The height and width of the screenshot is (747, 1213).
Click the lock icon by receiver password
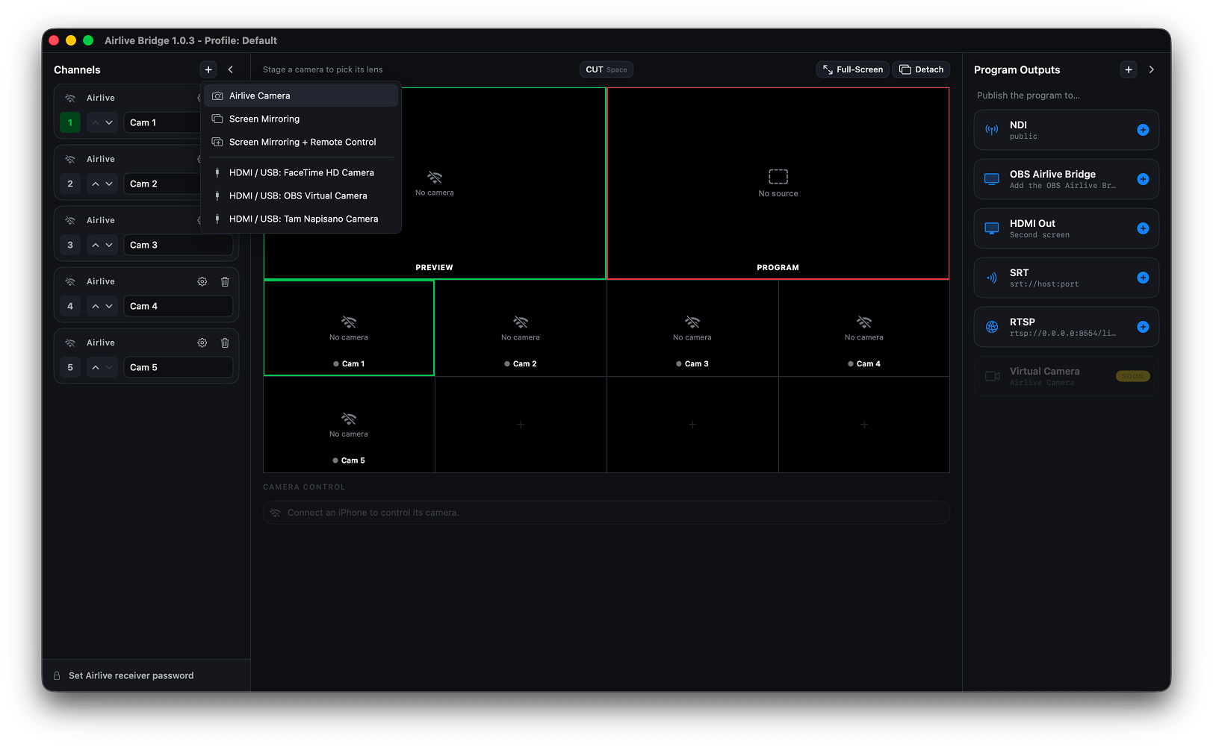click(57, 675)
